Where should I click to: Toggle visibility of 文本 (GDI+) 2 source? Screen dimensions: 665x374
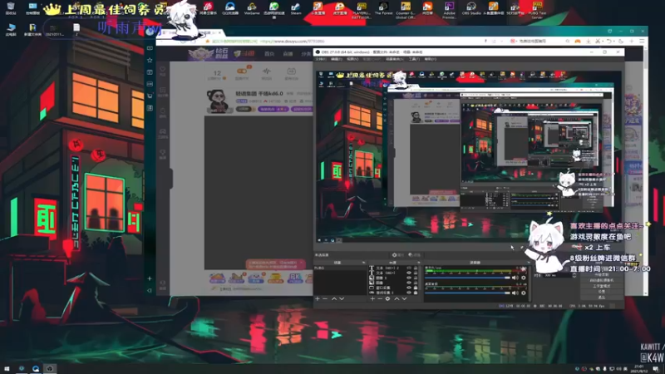tap(409, 268)
